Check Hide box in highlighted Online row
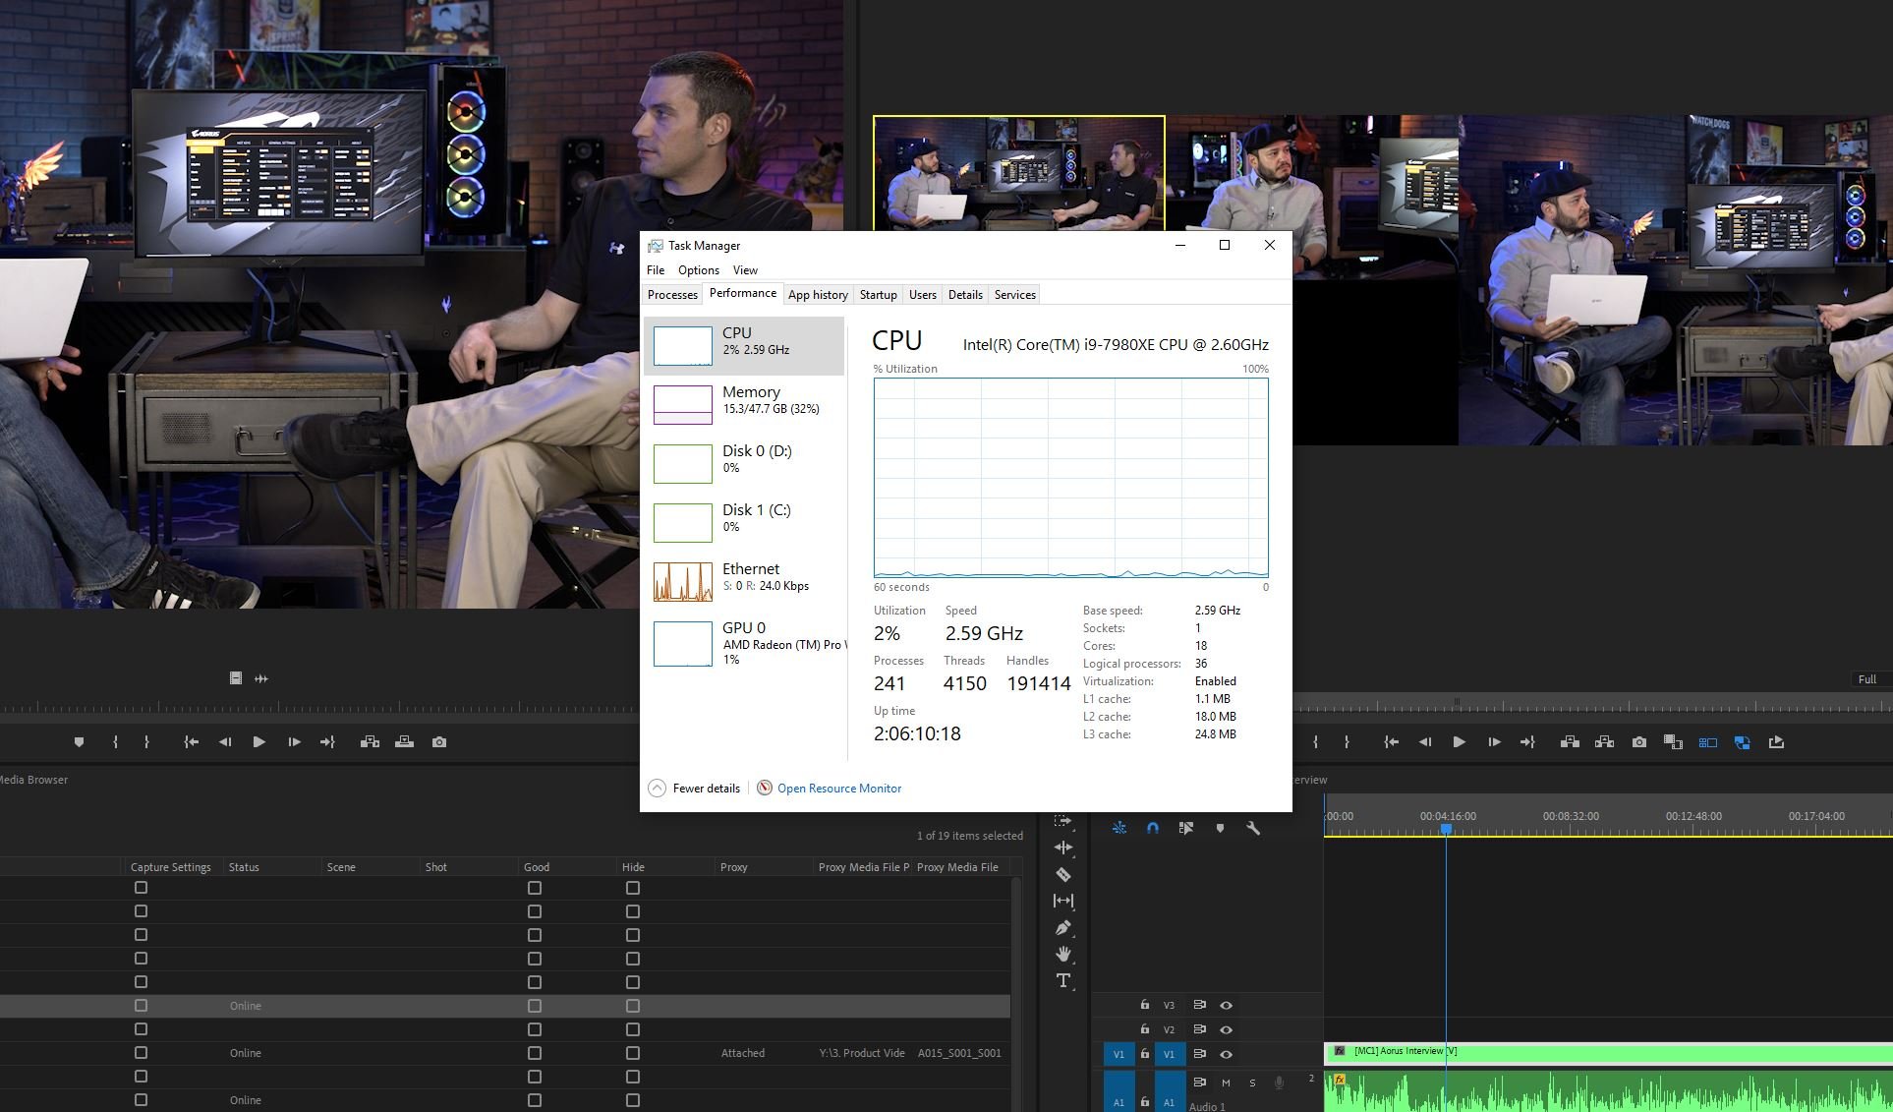The width and height of the screenshot is (1893, 1112). pyautogui.click(x=633, y=1006)
